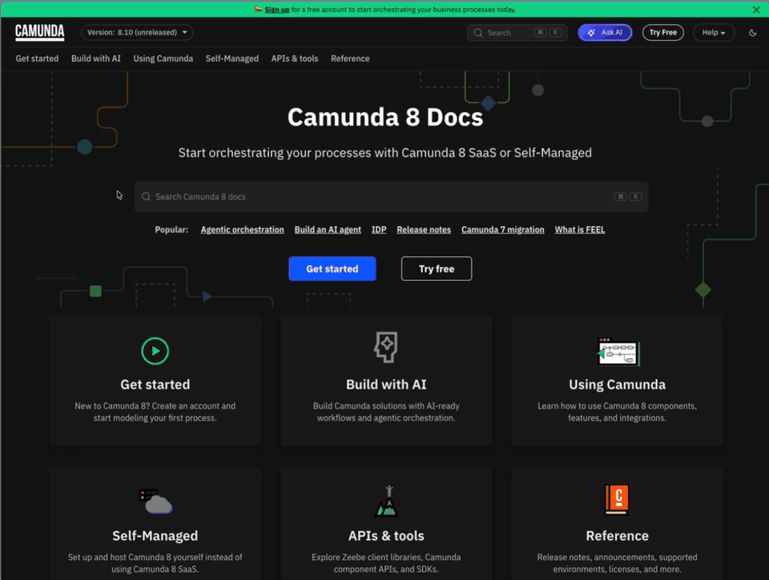This screenshot has width=769, height=580.
Task: Click the Command key hint in header search
Action: 540,32
